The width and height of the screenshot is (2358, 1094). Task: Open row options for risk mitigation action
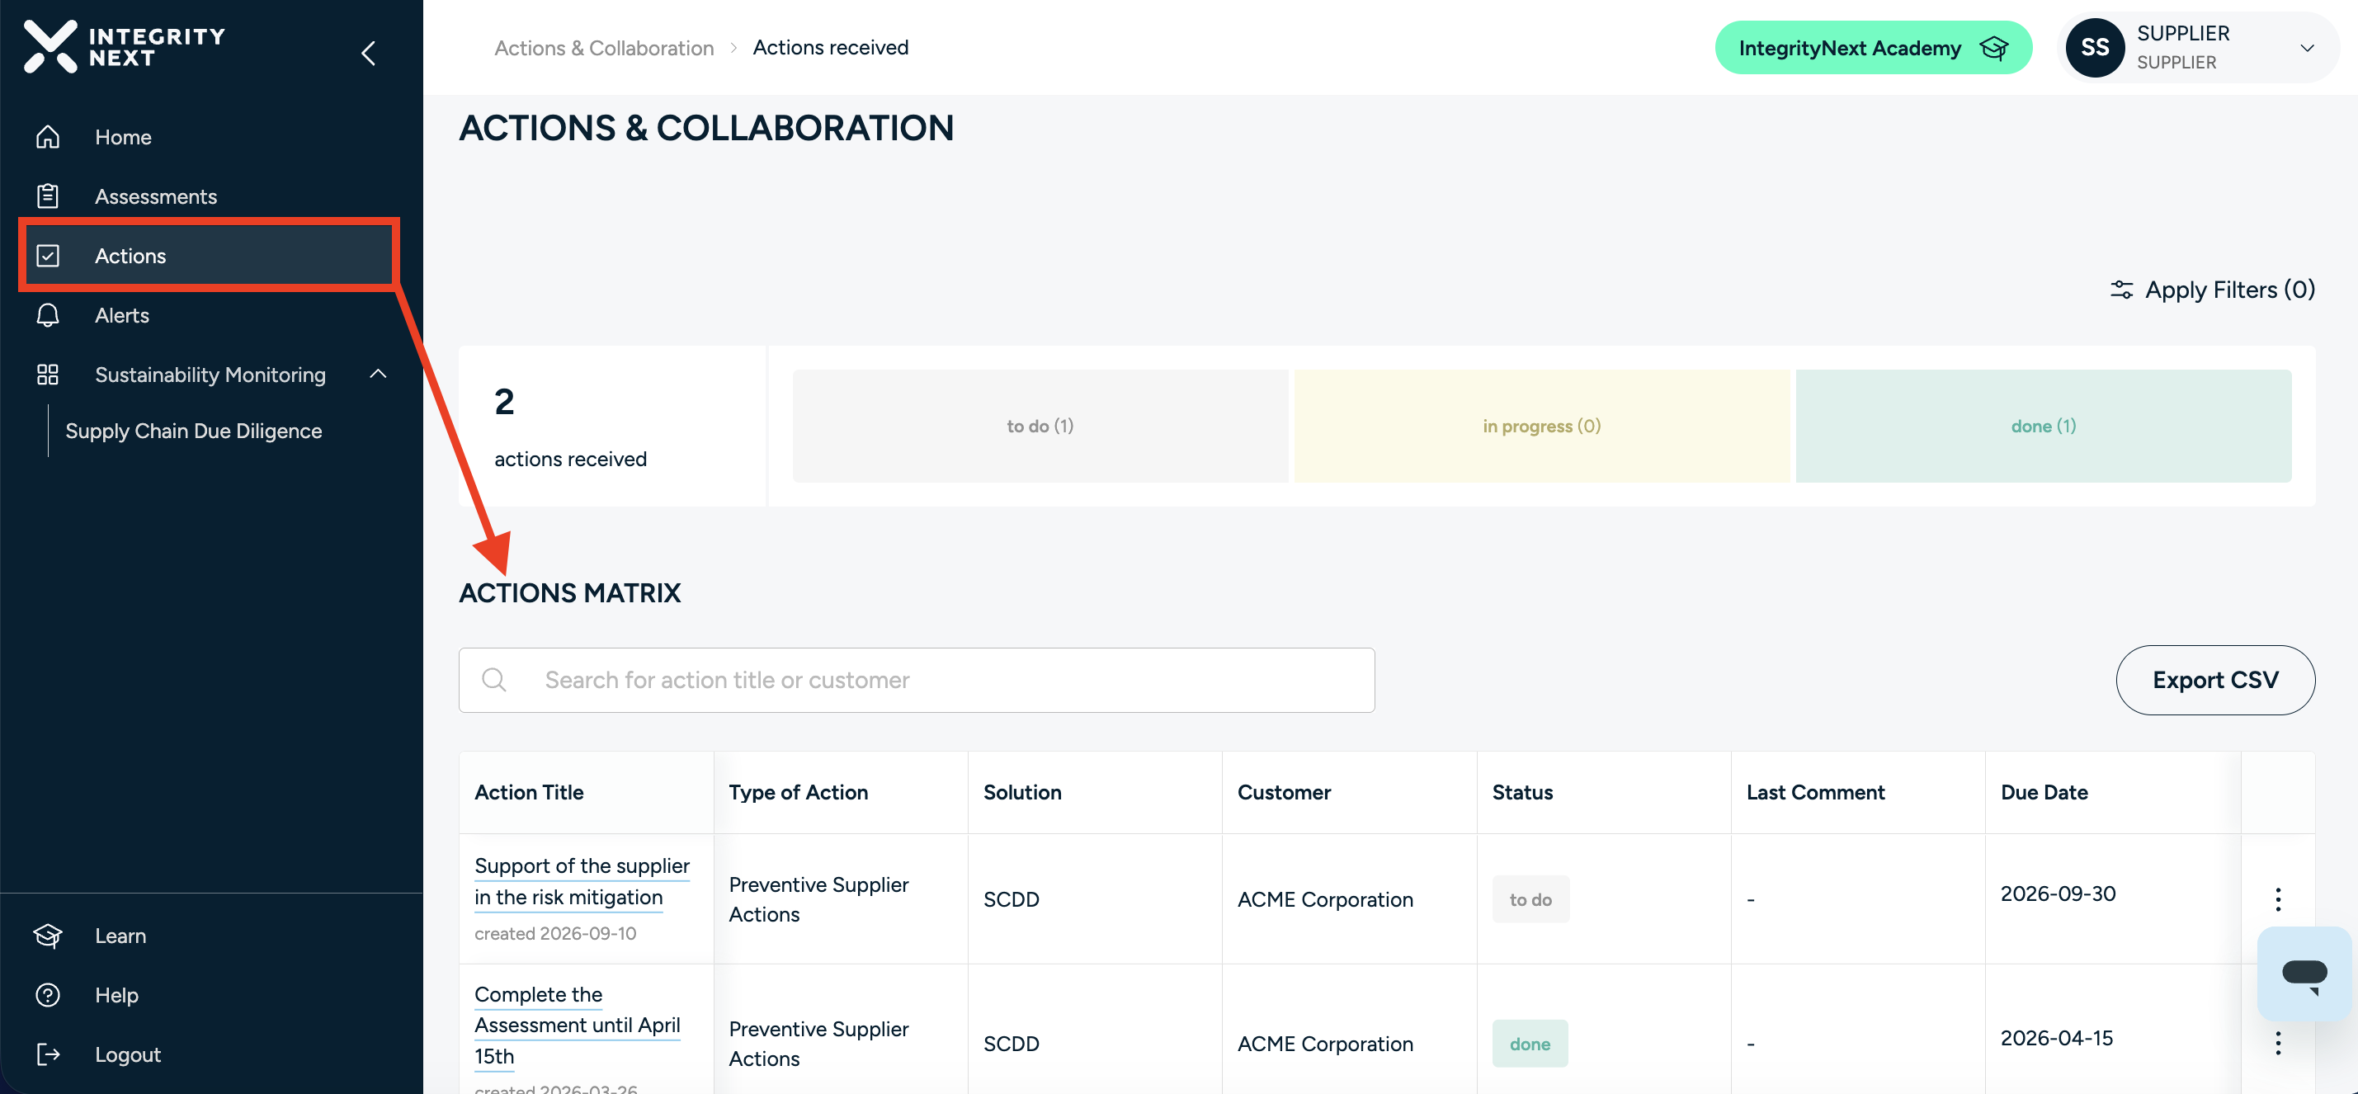(2278, 898)
